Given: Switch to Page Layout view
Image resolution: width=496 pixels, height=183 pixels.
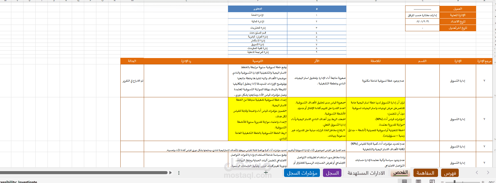Looking at the screenshot, I should [418, 181].
